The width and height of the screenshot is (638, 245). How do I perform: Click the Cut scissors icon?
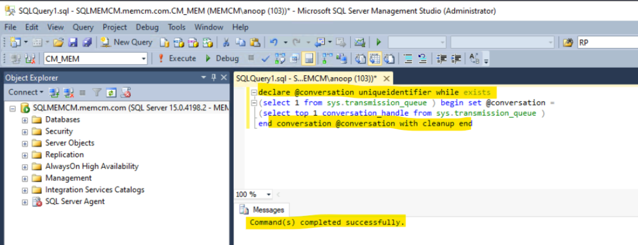click(x=226, y=42)
